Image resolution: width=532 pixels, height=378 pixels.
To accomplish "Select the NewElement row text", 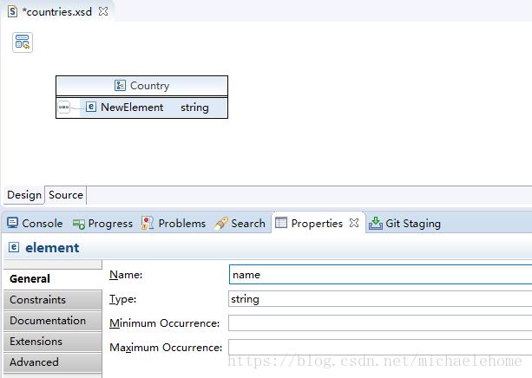I will point(132,108).
